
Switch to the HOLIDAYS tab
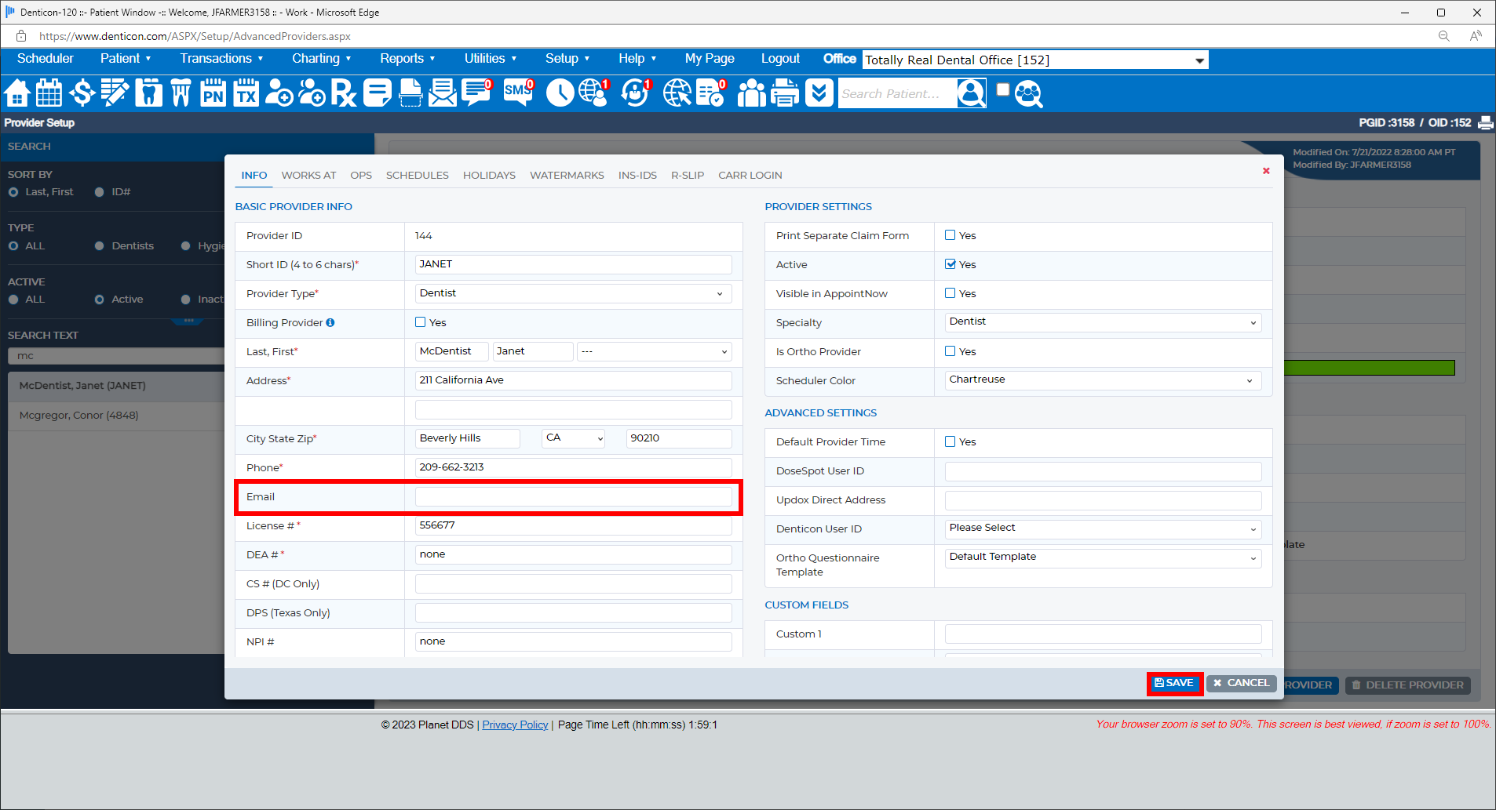489,176
